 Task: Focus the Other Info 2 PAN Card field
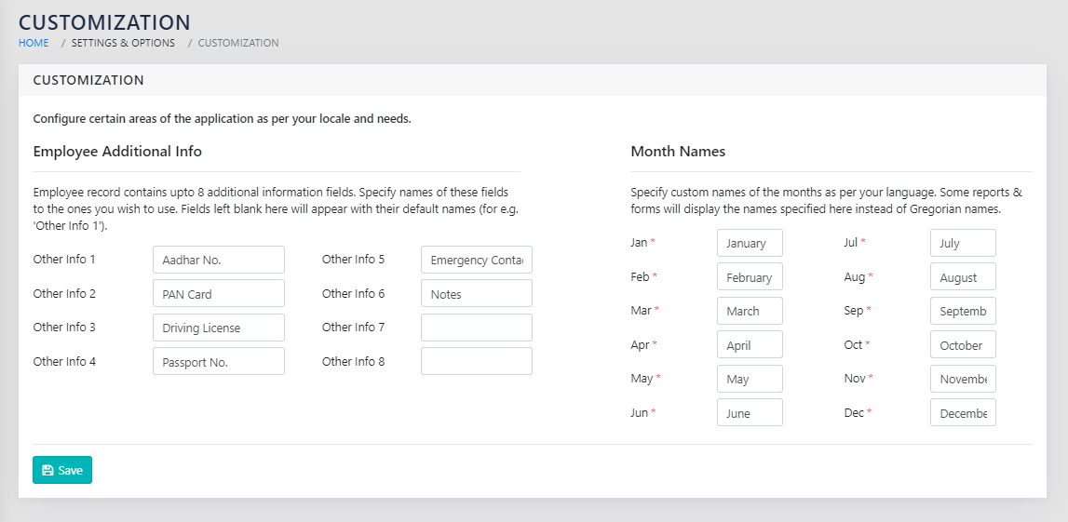tap(218, 293)
